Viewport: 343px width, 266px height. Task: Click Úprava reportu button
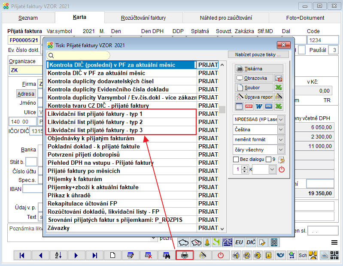coord(254,97)
